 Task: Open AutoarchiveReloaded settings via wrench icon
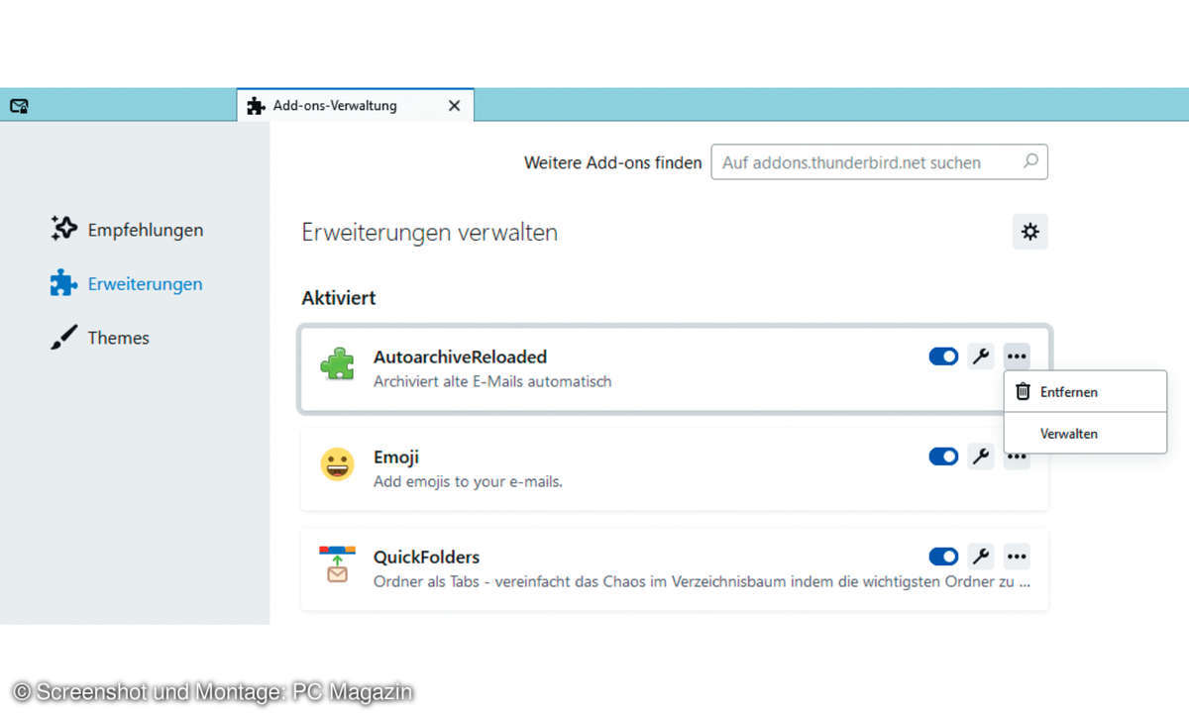coord(981,356)
